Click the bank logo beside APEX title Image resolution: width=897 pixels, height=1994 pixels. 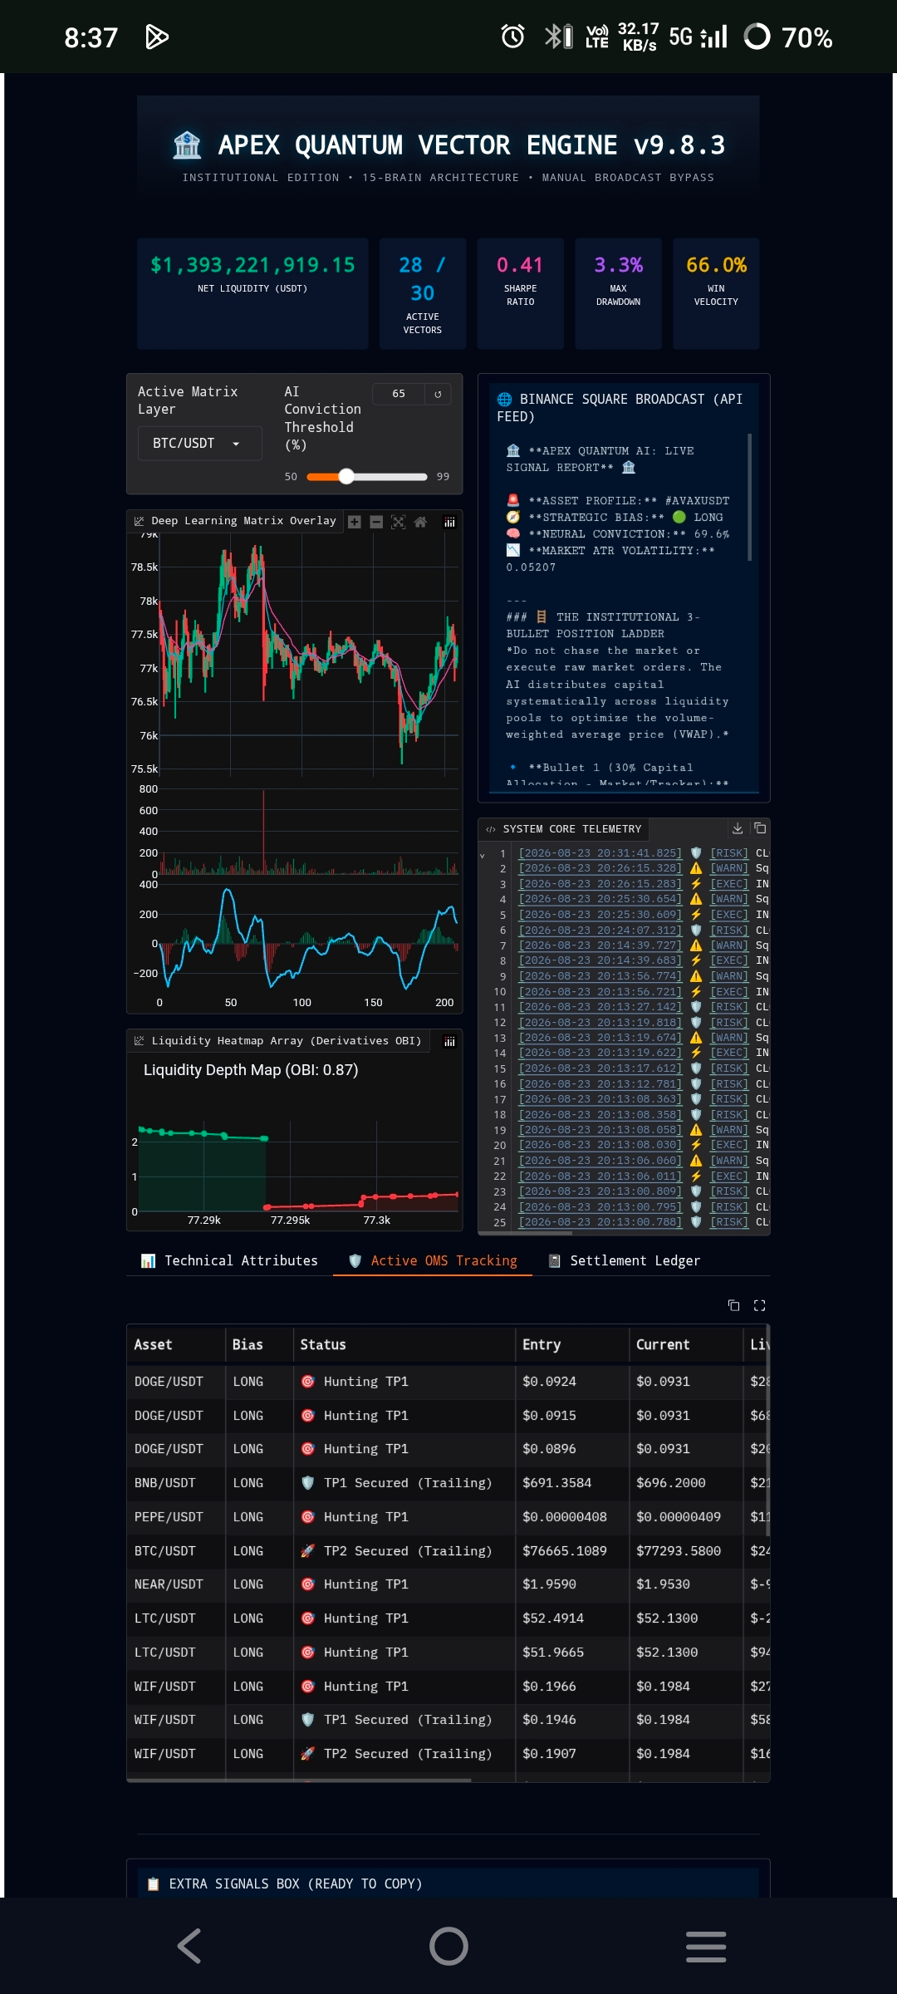pos(187,145)
